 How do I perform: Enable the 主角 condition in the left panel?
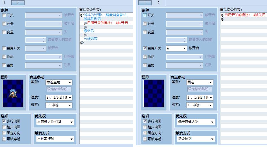[4, 65]
